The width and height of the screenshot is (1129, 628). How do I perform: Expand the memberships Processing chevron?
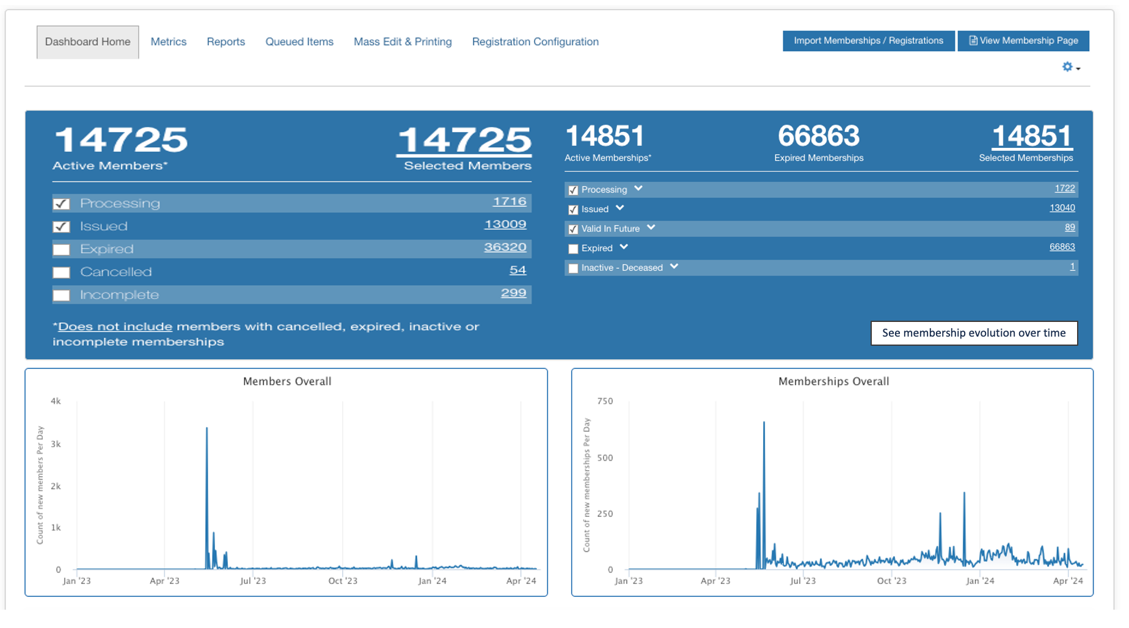pyautogui.click(x=638, y=189)
